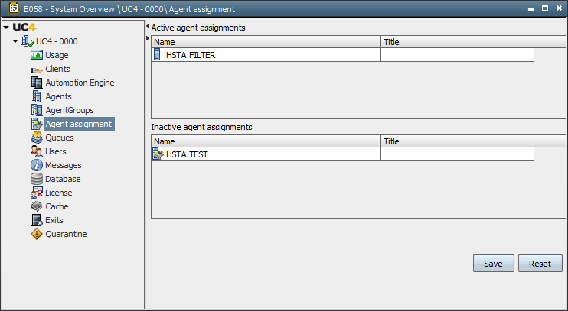Select the Agents tree entry
Screen dimensions: 568x311
point(58,96)
